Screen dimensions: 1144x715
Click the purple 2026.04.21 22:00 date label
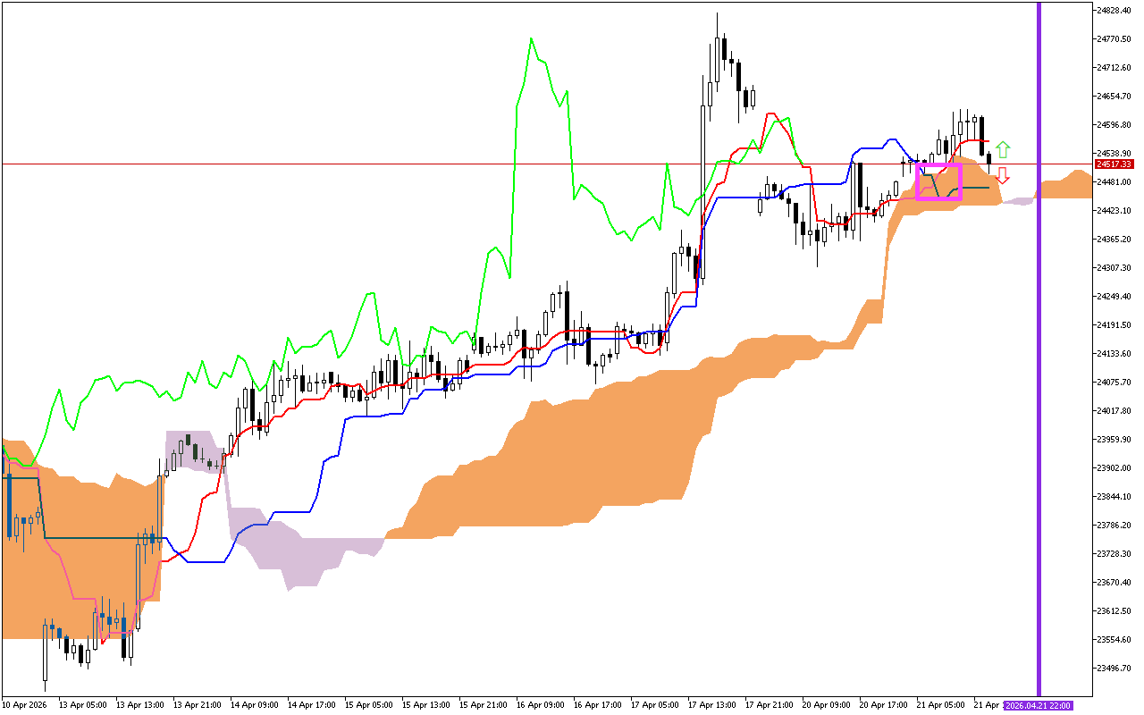pyautogui.click(x=1038, y=705)
